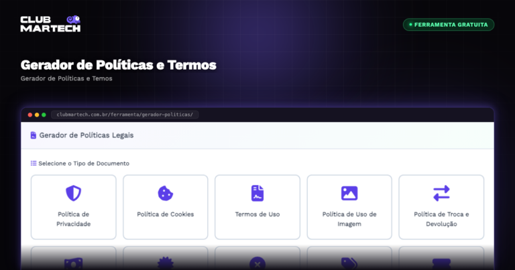Click the red window dot in mockup
This screenshot has width=515, height=270.
[x=30, y=115]
